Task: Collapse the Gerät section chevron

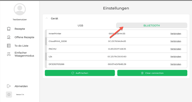Action: point(47,18)
